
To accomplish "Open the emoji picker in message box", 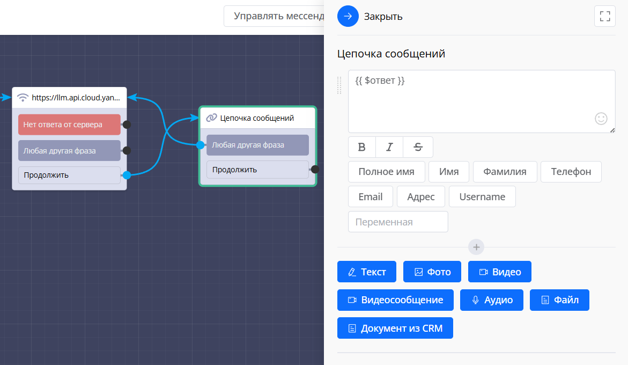I will (601, 119).
